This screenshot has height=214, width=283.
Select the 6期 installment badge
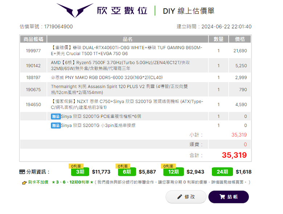[127, 172]
